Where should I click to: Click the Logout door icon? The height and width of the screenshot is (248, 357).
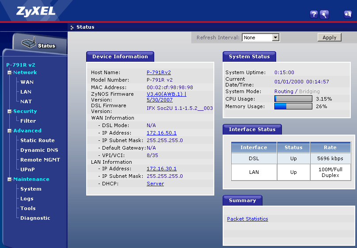pos(348,14)
